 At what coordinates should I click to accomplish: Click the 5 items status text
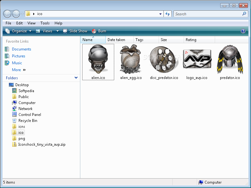pos(9,182)
